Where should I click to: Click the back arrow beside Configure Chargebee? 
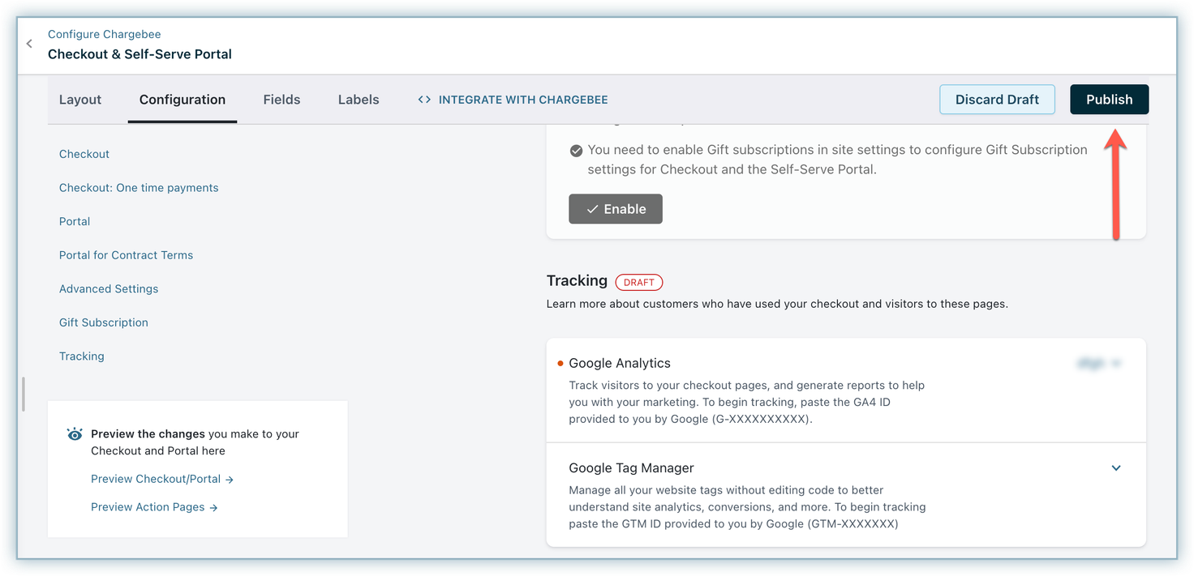pyautogui.click(x=30, y=44)
